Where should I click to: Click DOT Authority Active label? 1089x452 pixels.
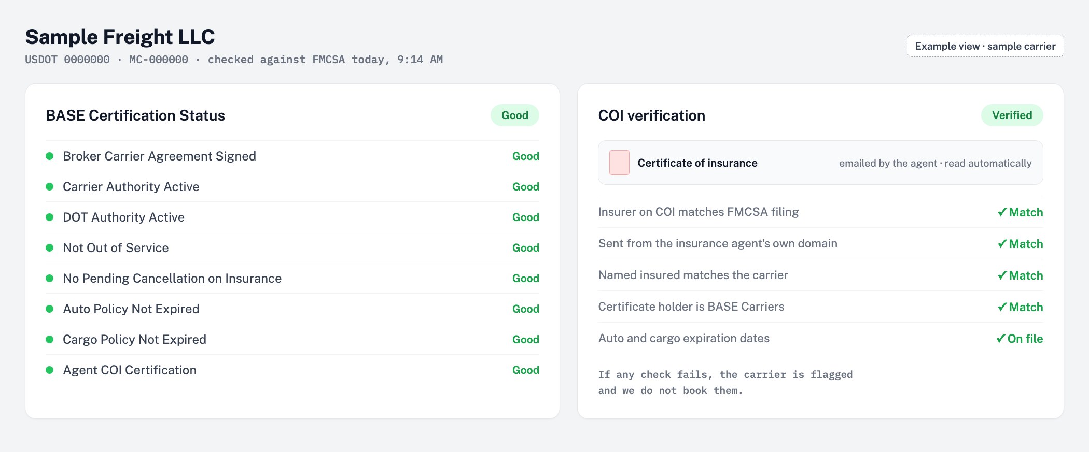pos(123,217)
